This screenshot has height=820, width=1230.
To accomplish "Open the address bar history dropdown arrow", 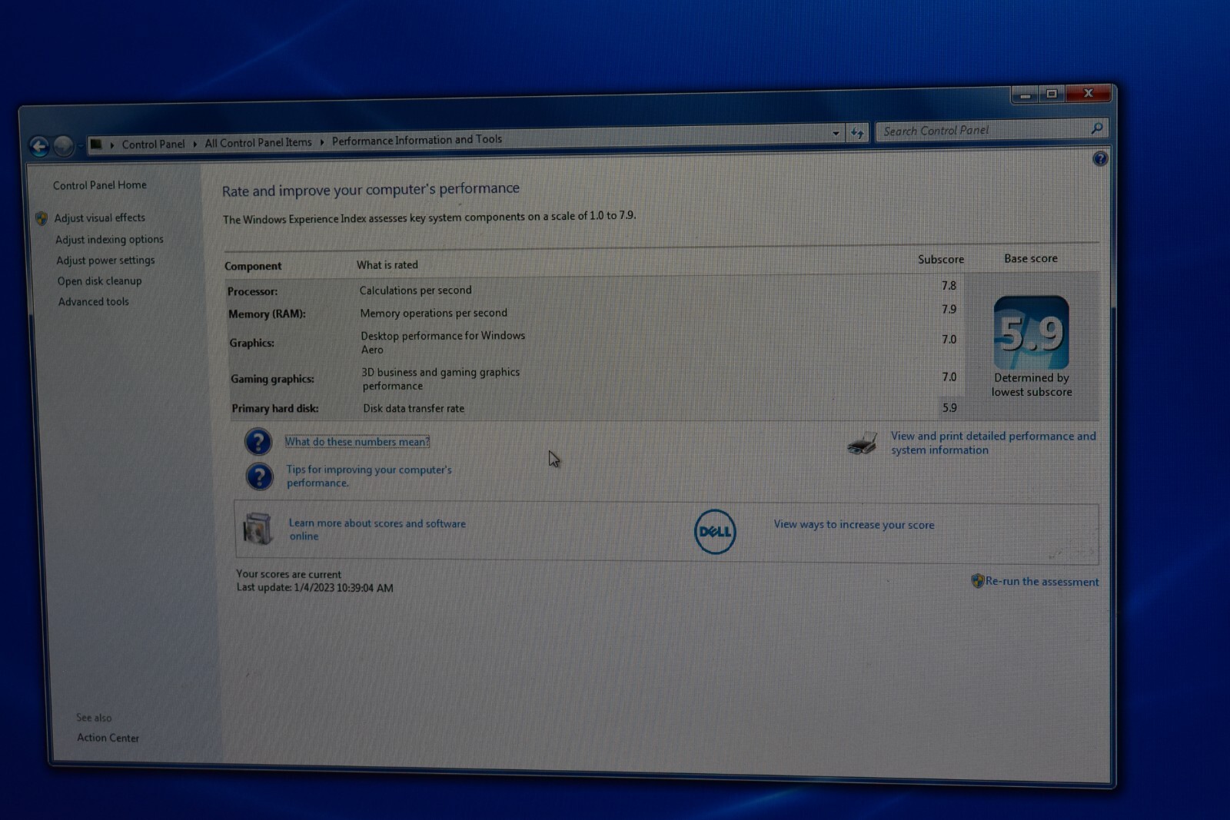I will pos(836,134).
